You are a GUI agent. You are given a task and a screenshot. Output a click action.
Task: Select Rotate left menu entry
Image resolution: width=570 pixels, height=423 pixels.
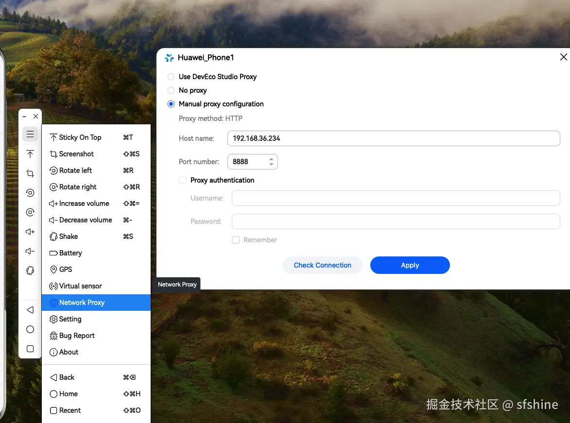pos(96,170)
